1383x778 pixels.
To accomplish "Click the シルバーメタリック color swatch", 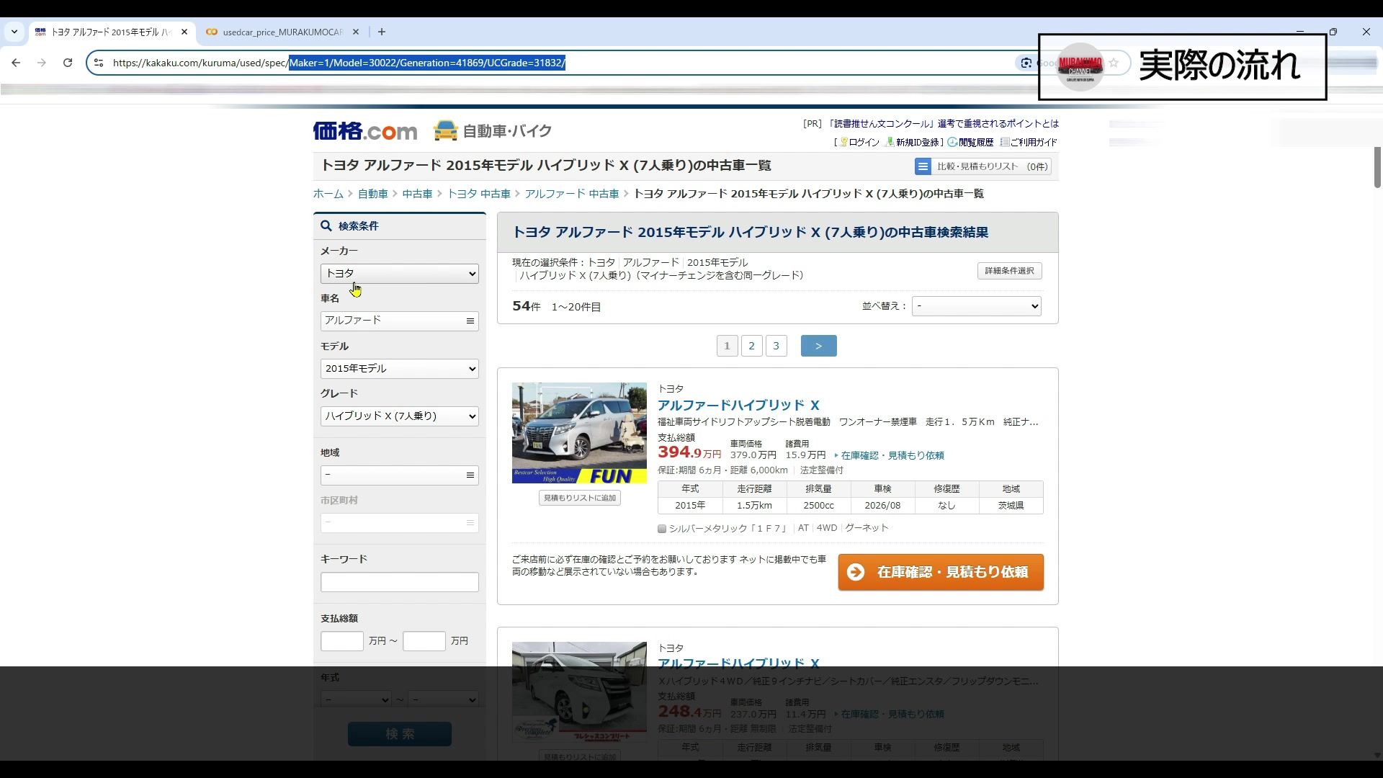I will pos(662,529).
